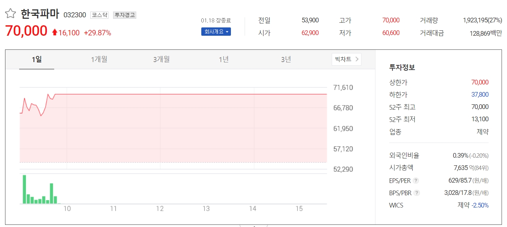Click the 투자정보 heading
Screen dimensions: 507x227
[402, 67]
